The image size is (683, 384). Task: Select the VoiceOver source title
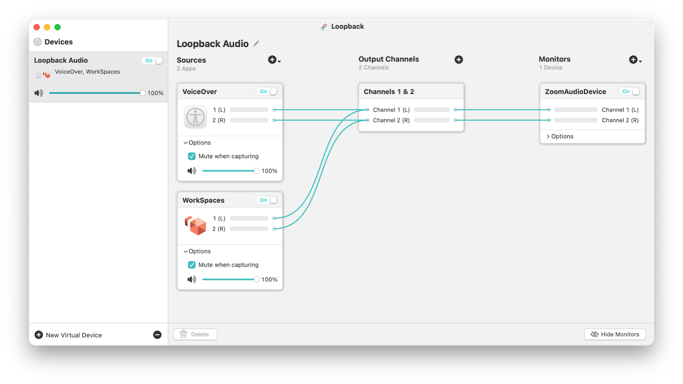[x=200, y=92]
